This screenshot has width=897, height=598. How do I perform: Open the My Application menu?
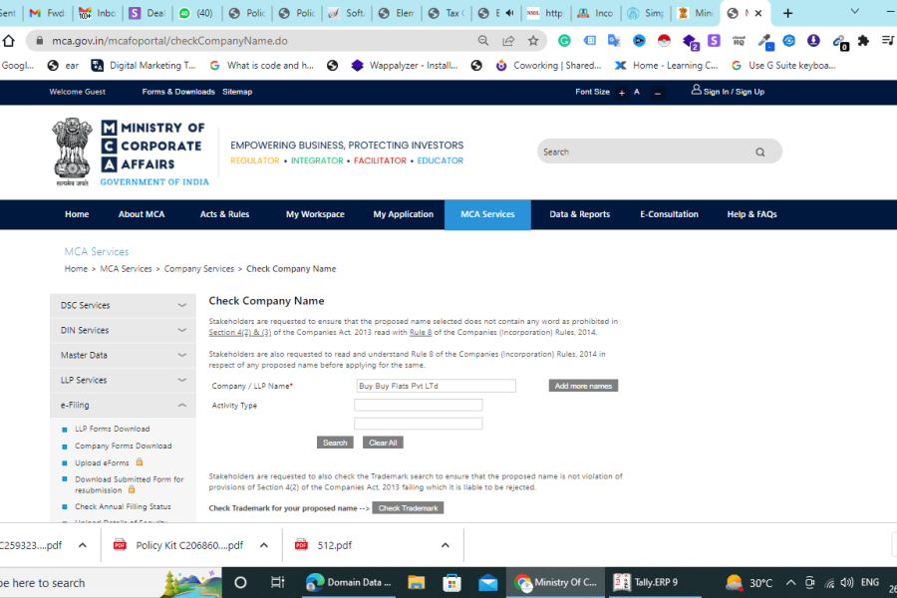pos(404,214)
